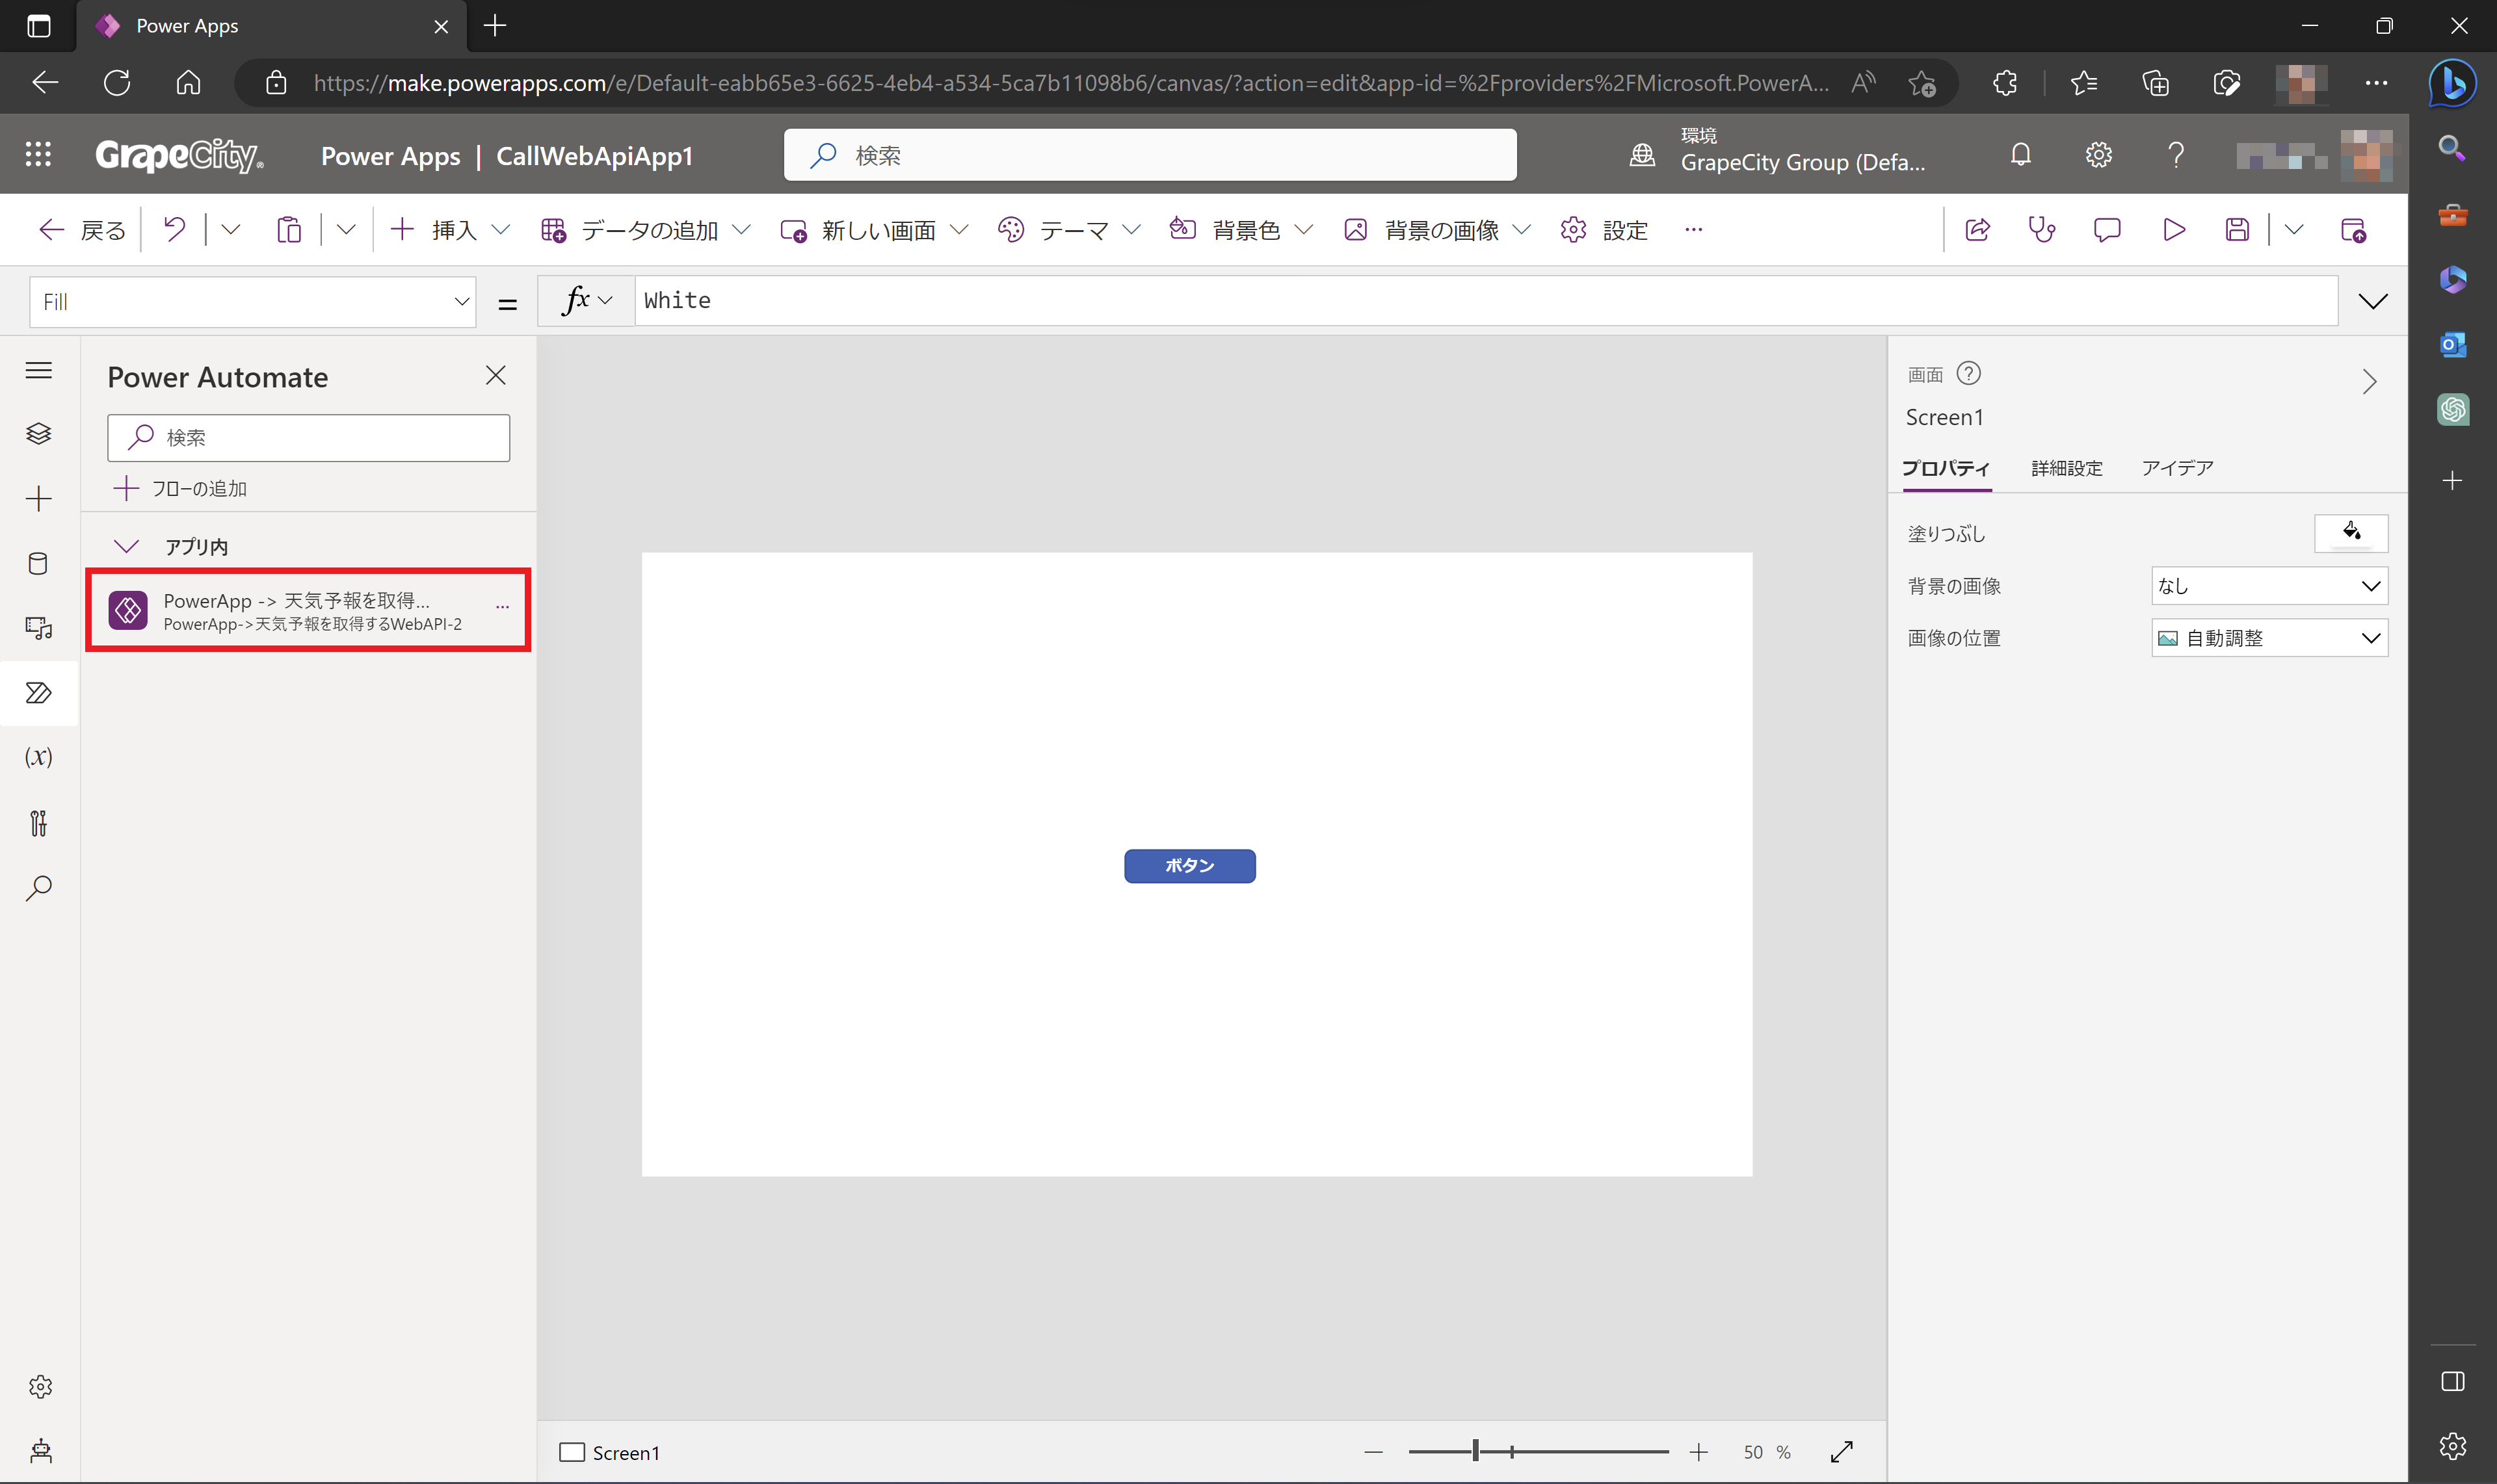Click the zoom slider handle
The image size is (2497, 1484).
point(1475,1452)
